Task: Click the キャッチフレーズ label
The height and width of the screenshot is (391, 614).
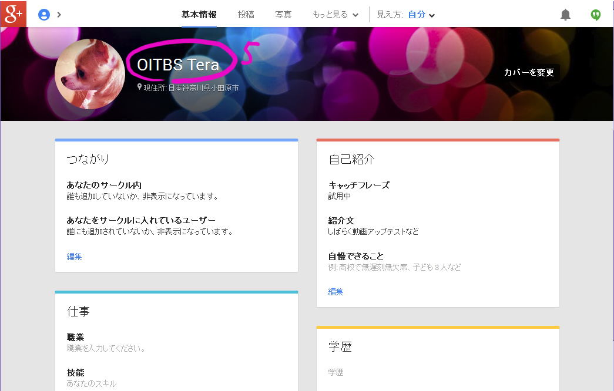Action: coord(359,185)
